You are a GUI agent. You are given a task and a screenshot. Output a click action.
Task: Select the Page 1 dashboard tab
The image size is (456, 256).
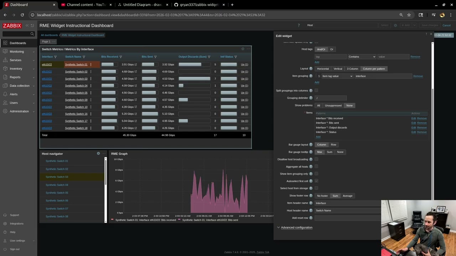pyautogui.click(x=46, y=42)
